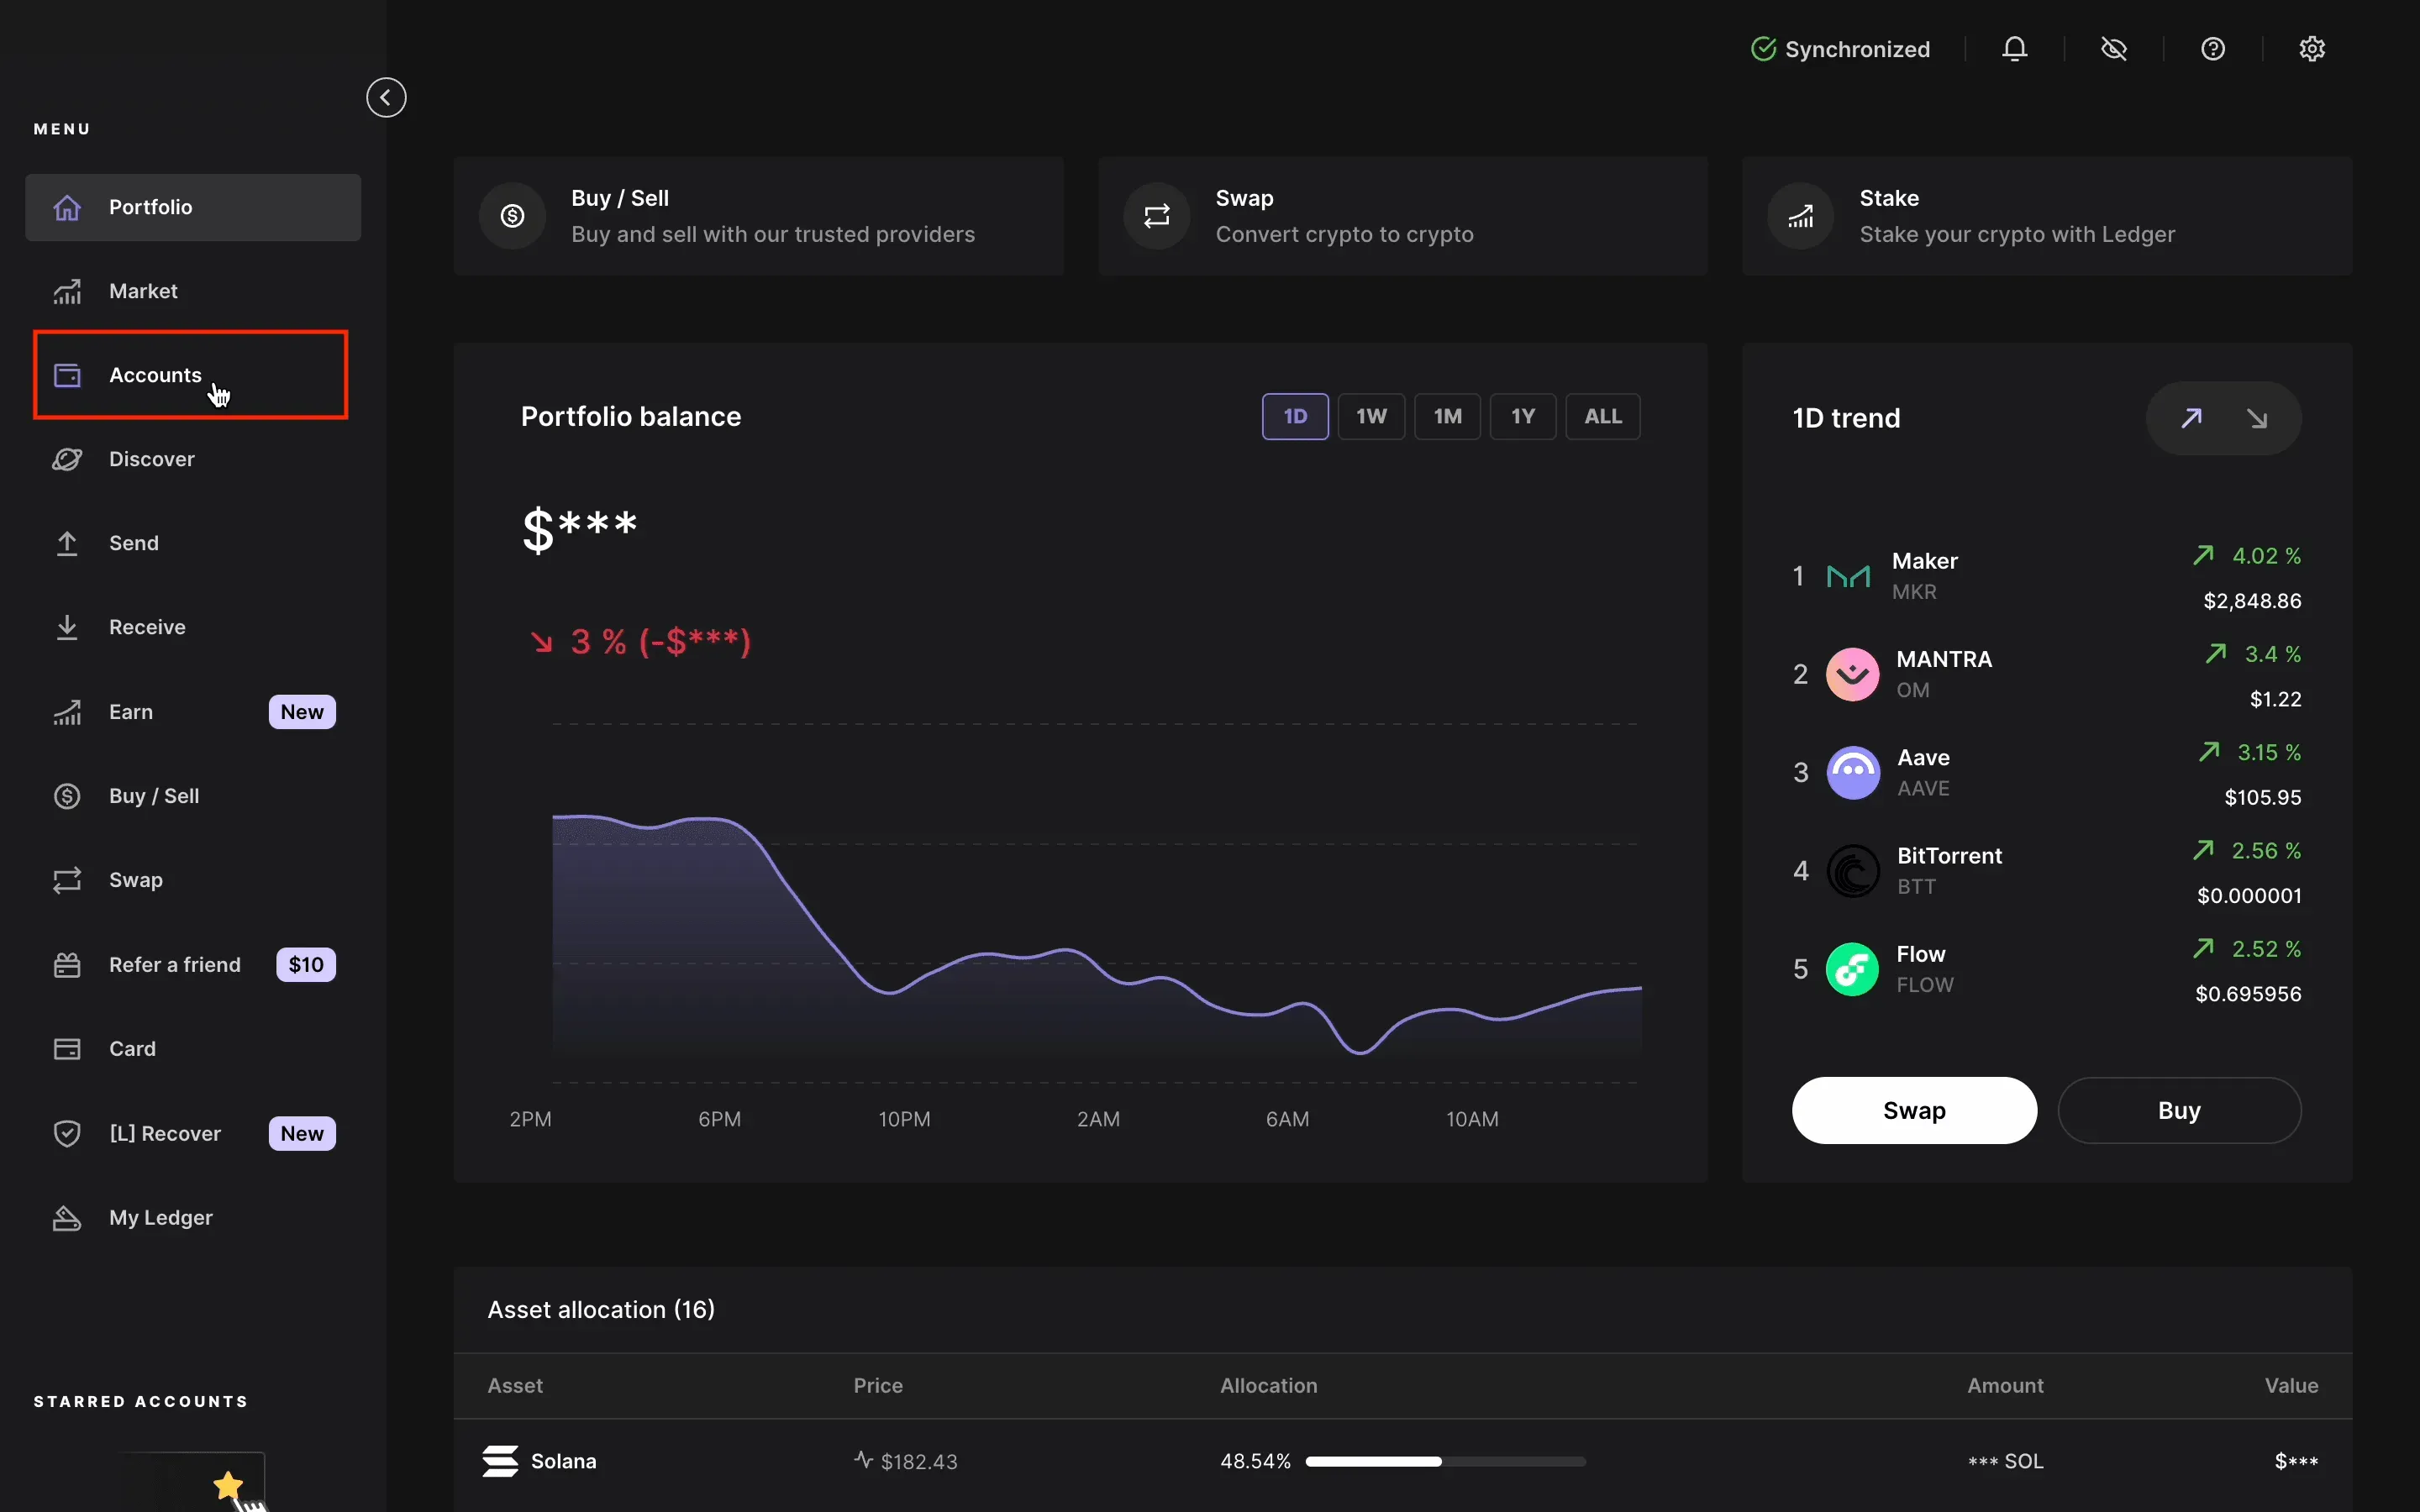Click the Asset column header
This screenshot has width=2420, height=1512.
click(515, 1386)
